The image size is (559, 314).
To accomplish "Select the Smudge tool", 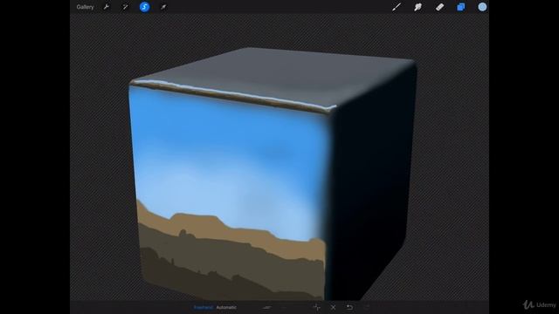I will pyautogui.click(x=418, y=7).
